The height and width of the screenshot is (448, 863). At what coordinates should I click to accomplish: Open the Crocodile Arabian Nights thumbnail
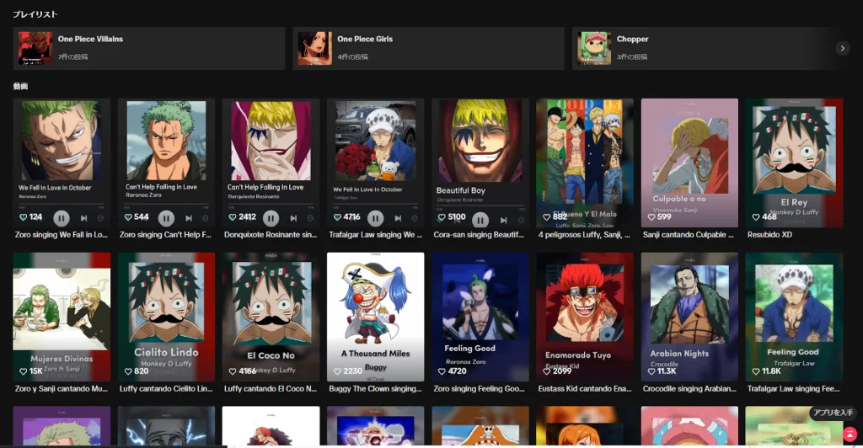point(689,317)
